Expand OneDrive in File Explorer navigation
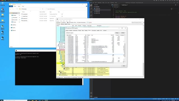The width and height of the screenshot is (179, 101). coord(10,25)
